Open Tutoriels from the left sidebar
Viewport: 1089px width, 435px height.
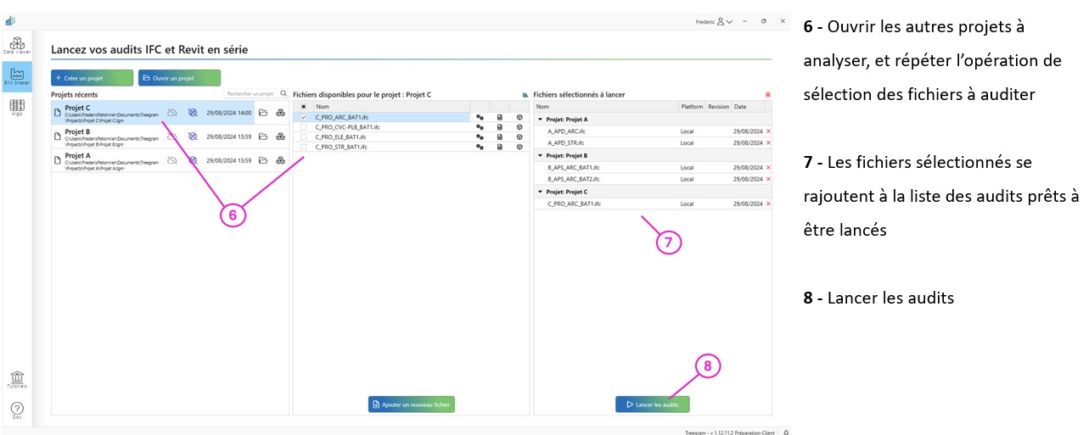point(16,379)
